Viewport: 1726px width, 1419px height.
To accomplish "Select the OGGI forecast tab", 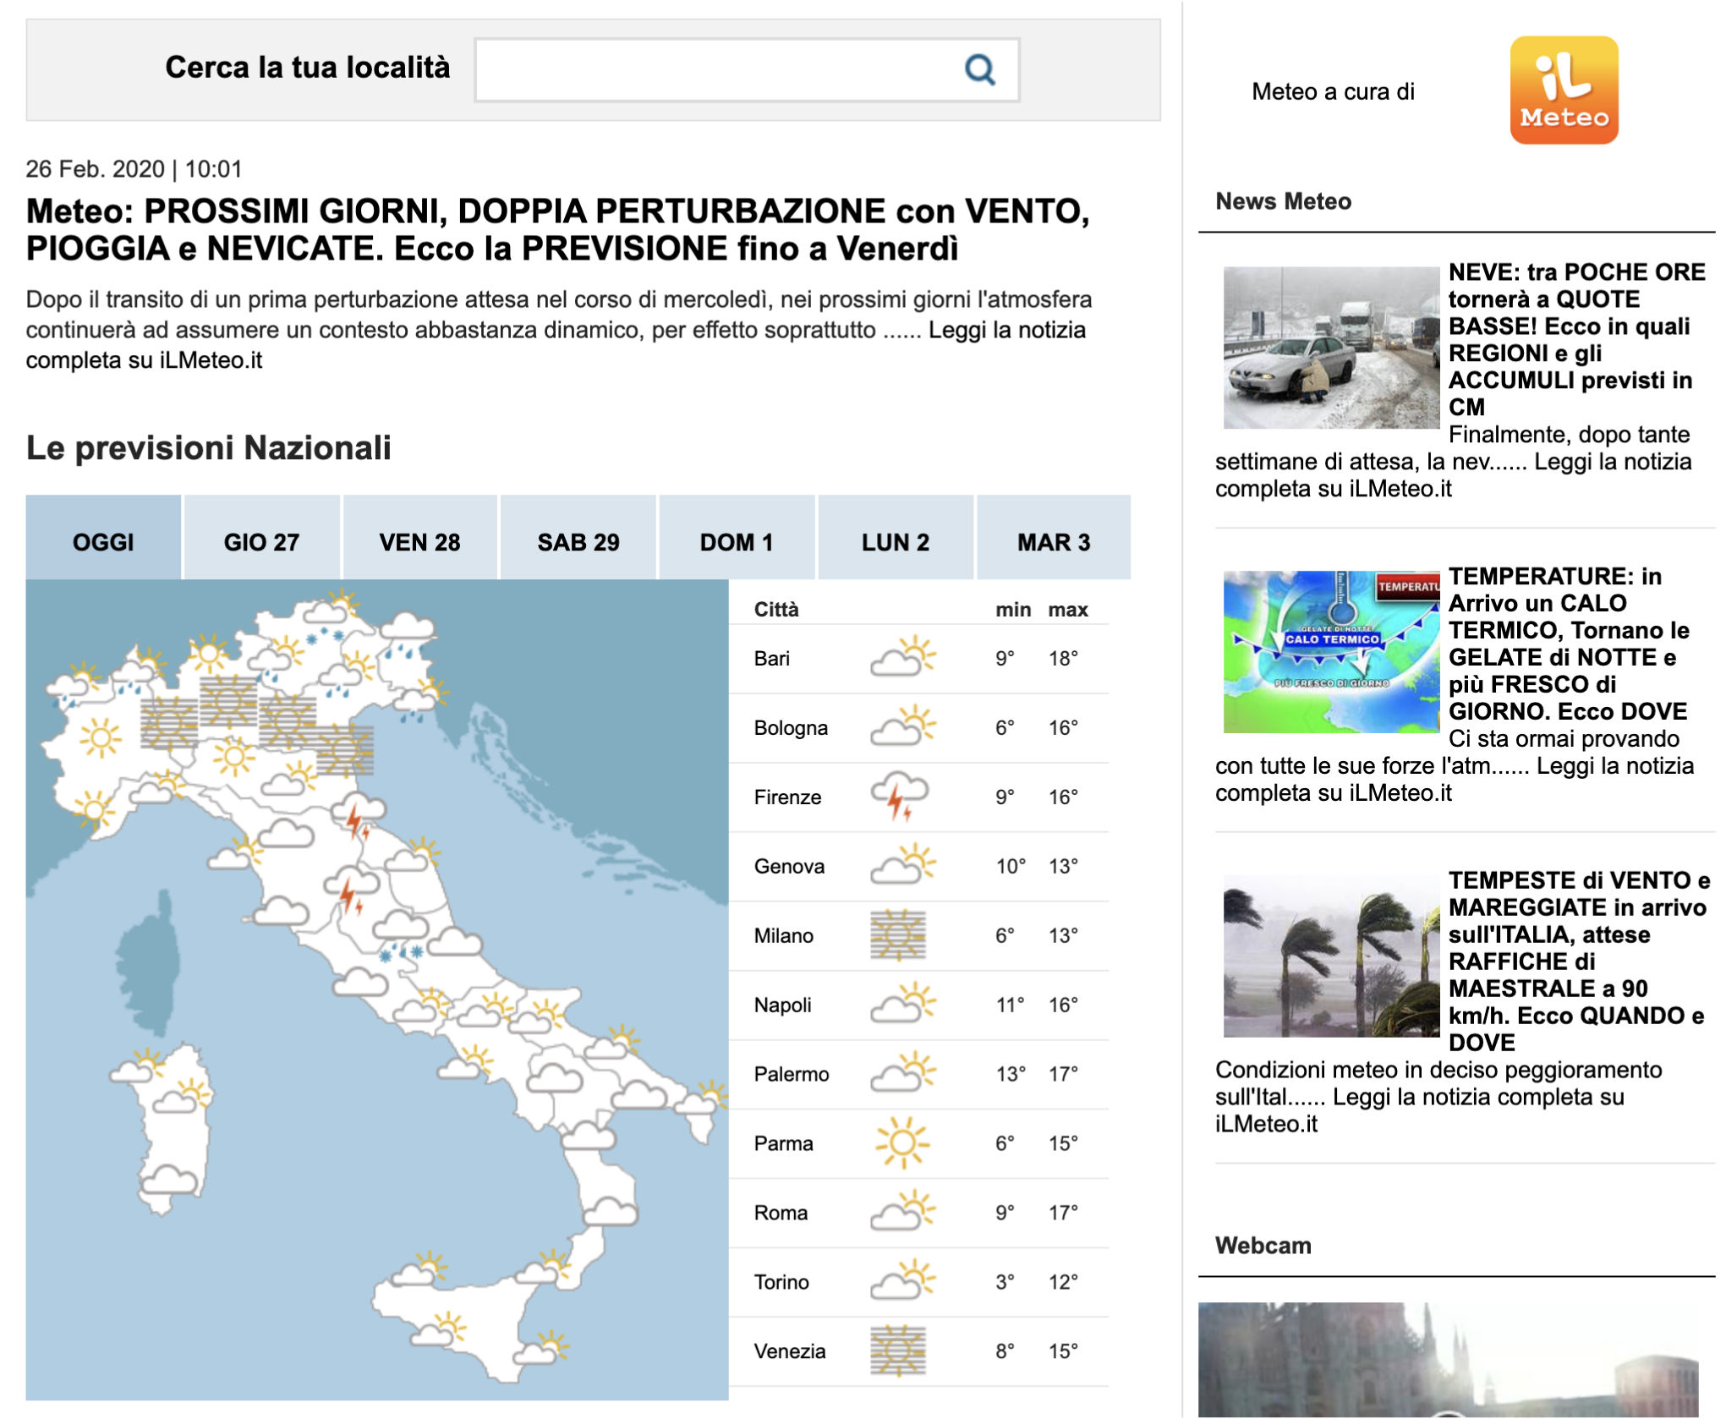I will [x=103, y=541].
